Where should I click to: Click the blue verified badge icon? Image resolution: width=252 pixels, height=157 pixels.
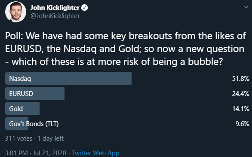click(85, 8)
